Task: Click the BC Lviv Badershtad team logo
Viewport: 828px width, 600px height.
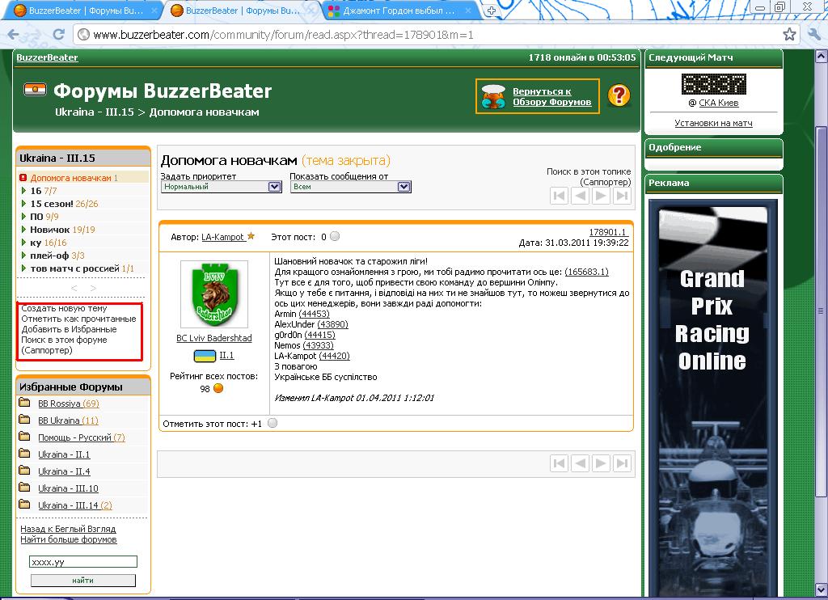Action: [x=213, y=294]
